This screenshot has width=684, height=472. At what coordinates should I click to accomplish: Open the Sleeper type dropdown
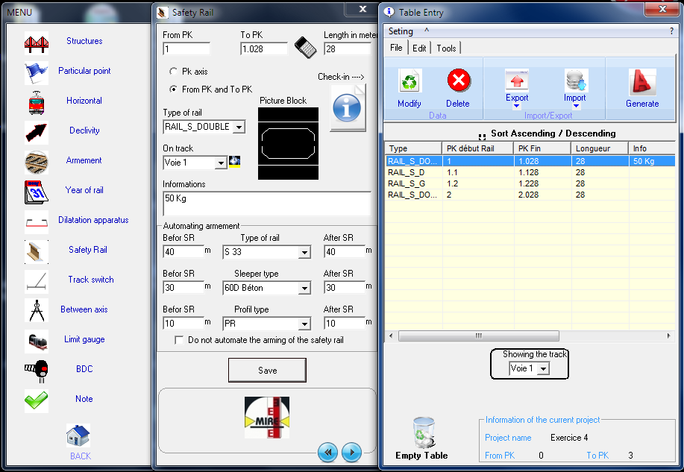click(x=304, y=289)
